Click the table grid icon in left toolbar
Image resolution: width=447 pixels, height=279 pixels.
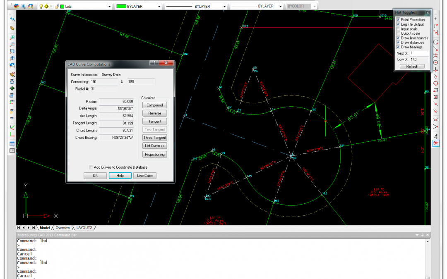coord(12,143)
